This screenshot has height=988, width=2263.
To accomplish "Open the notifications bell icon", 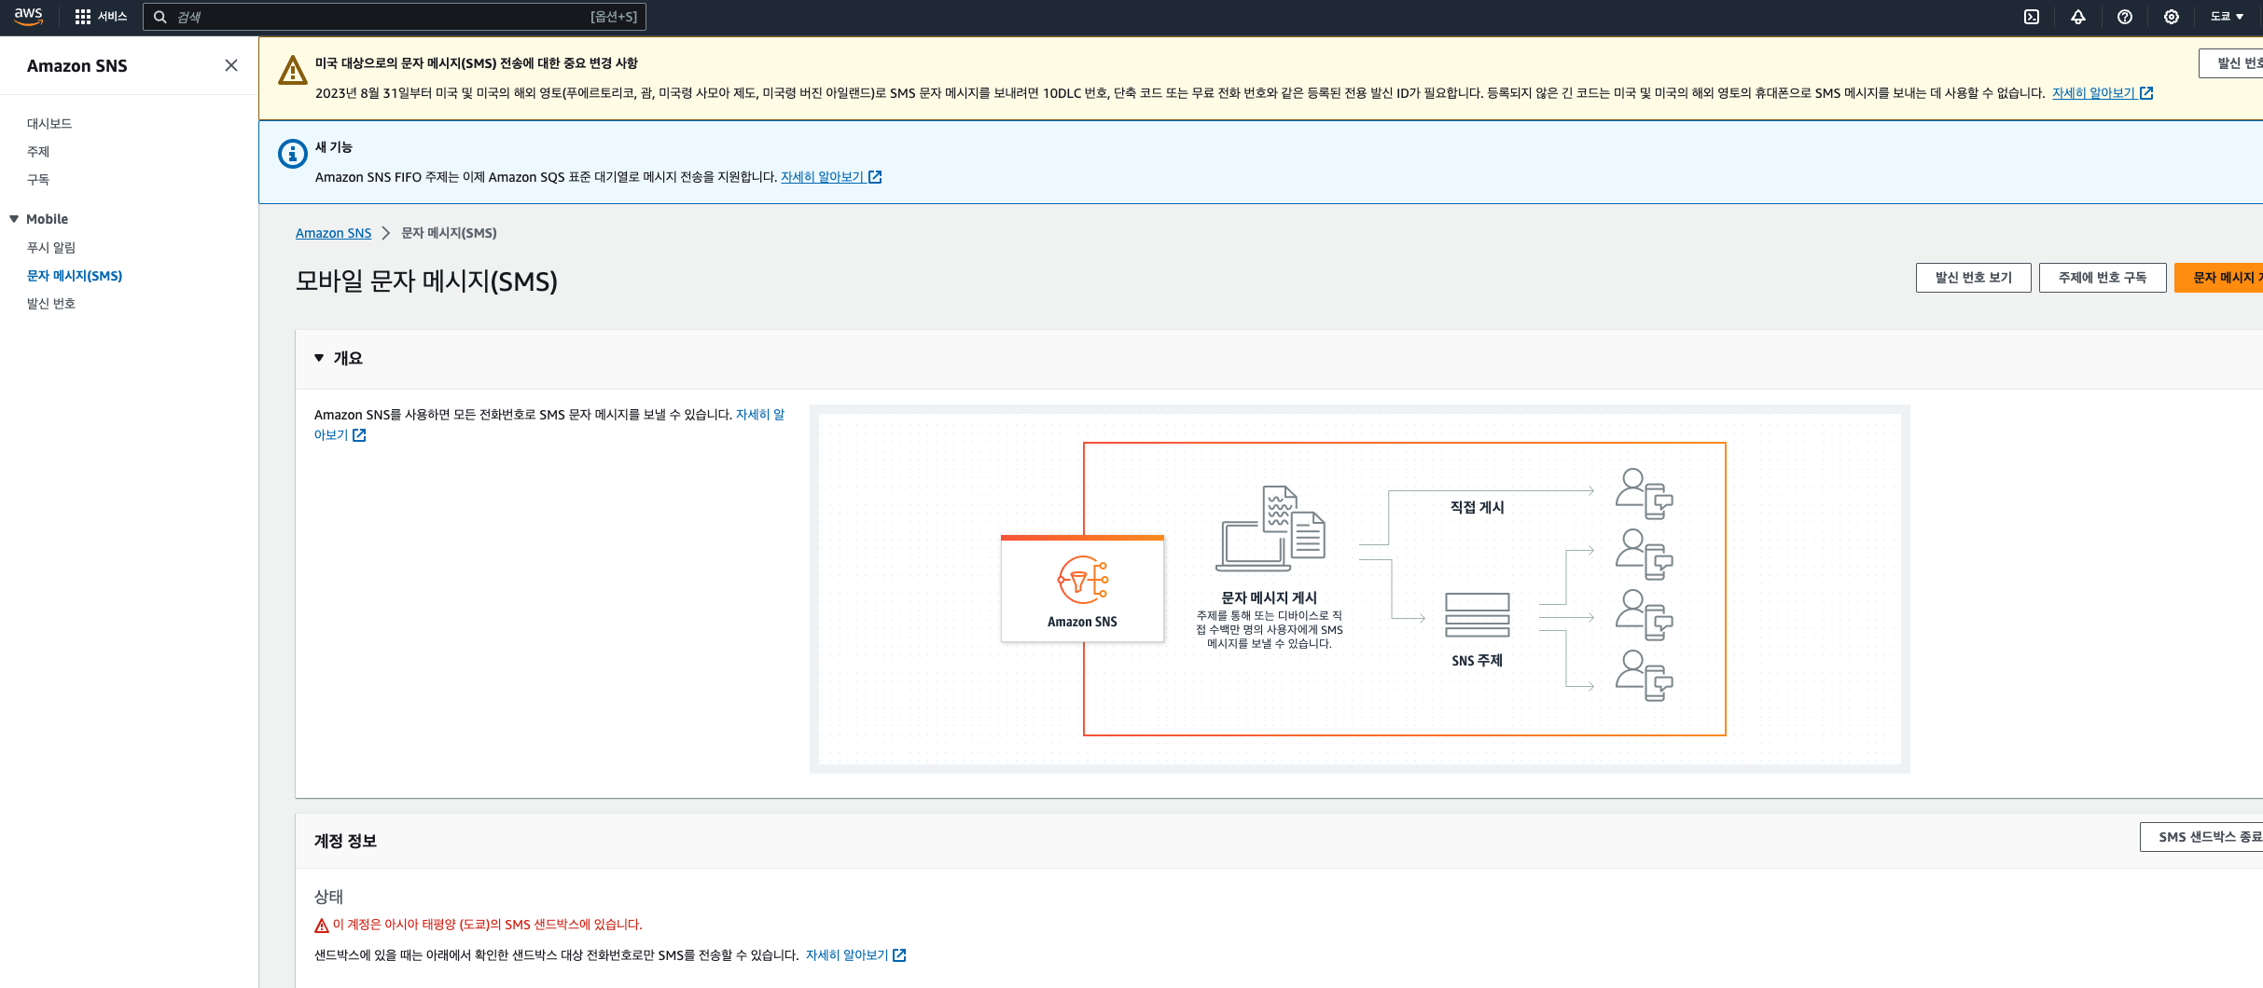I will 2078,17.
